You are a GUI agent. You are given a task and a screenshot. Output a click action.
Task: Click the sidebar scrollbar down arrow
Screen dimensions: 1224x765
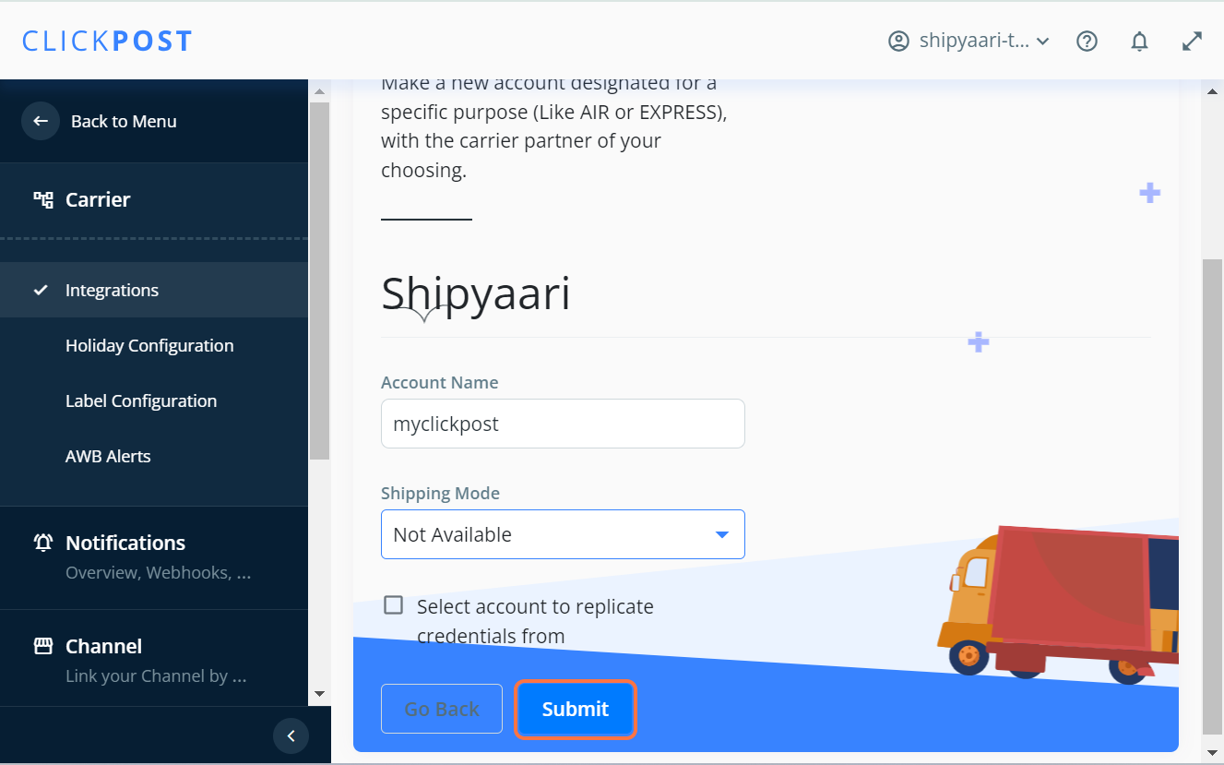[x=319, y=693]
